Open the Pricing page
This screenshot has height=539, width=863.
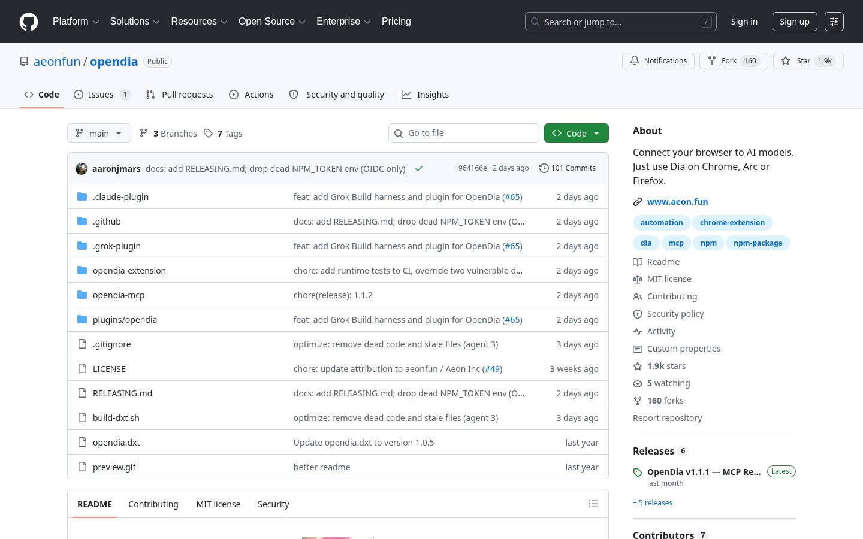(x=396, y=22)
